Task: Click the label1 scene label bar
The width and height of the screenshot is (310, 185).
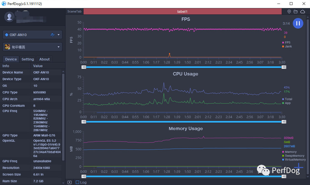Action: click(x=182, y=12)
